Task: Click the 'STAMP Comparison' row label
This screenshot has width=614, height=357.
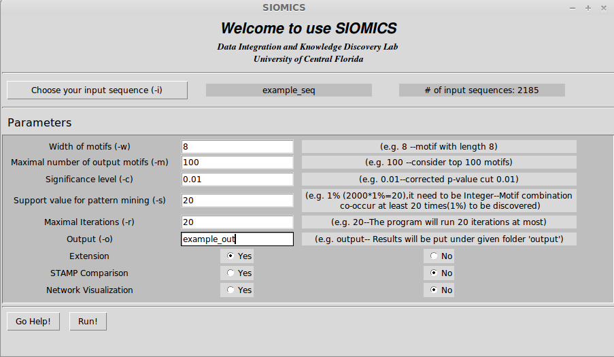Action: click(89, 273)
